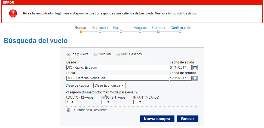Go to the Viajeros step

click(140, 28)
